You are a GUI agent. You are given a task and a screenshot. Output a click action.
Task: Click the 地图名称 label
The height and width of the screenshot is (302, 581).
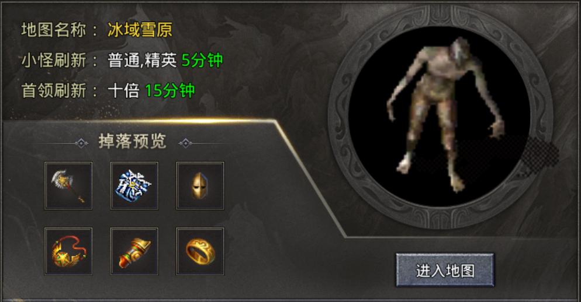53,30
